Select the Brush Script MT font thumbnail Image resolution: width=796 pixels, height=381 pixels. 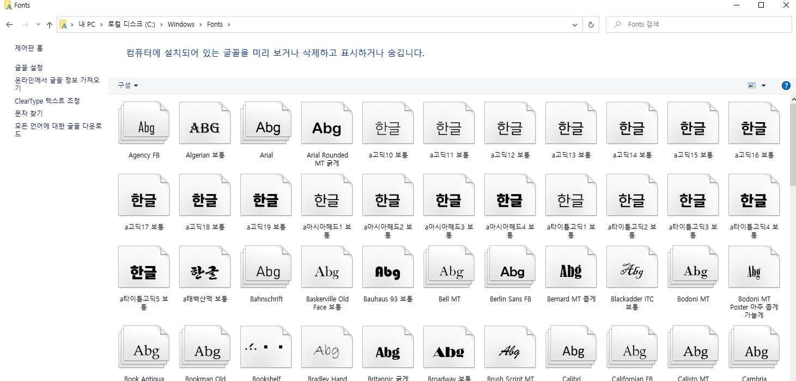(510, 347)
